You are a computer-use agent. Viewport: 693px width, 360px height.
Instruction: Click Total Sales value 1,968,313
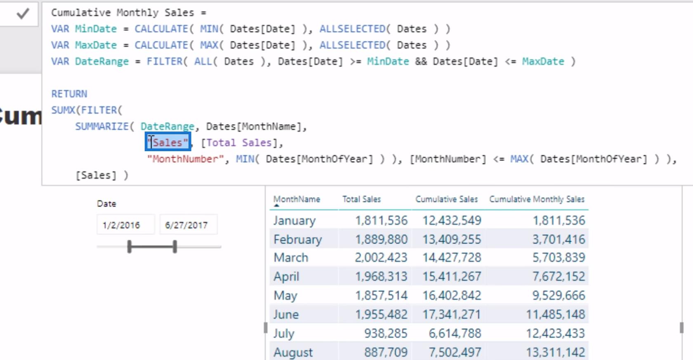381,277
